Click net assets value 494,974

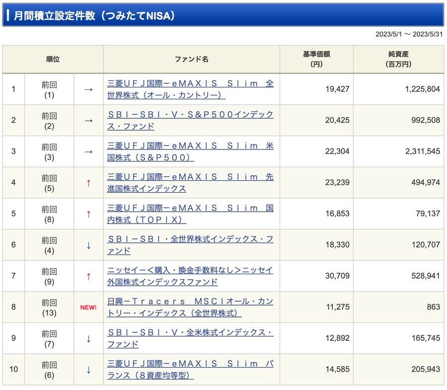tap(426, 182)
